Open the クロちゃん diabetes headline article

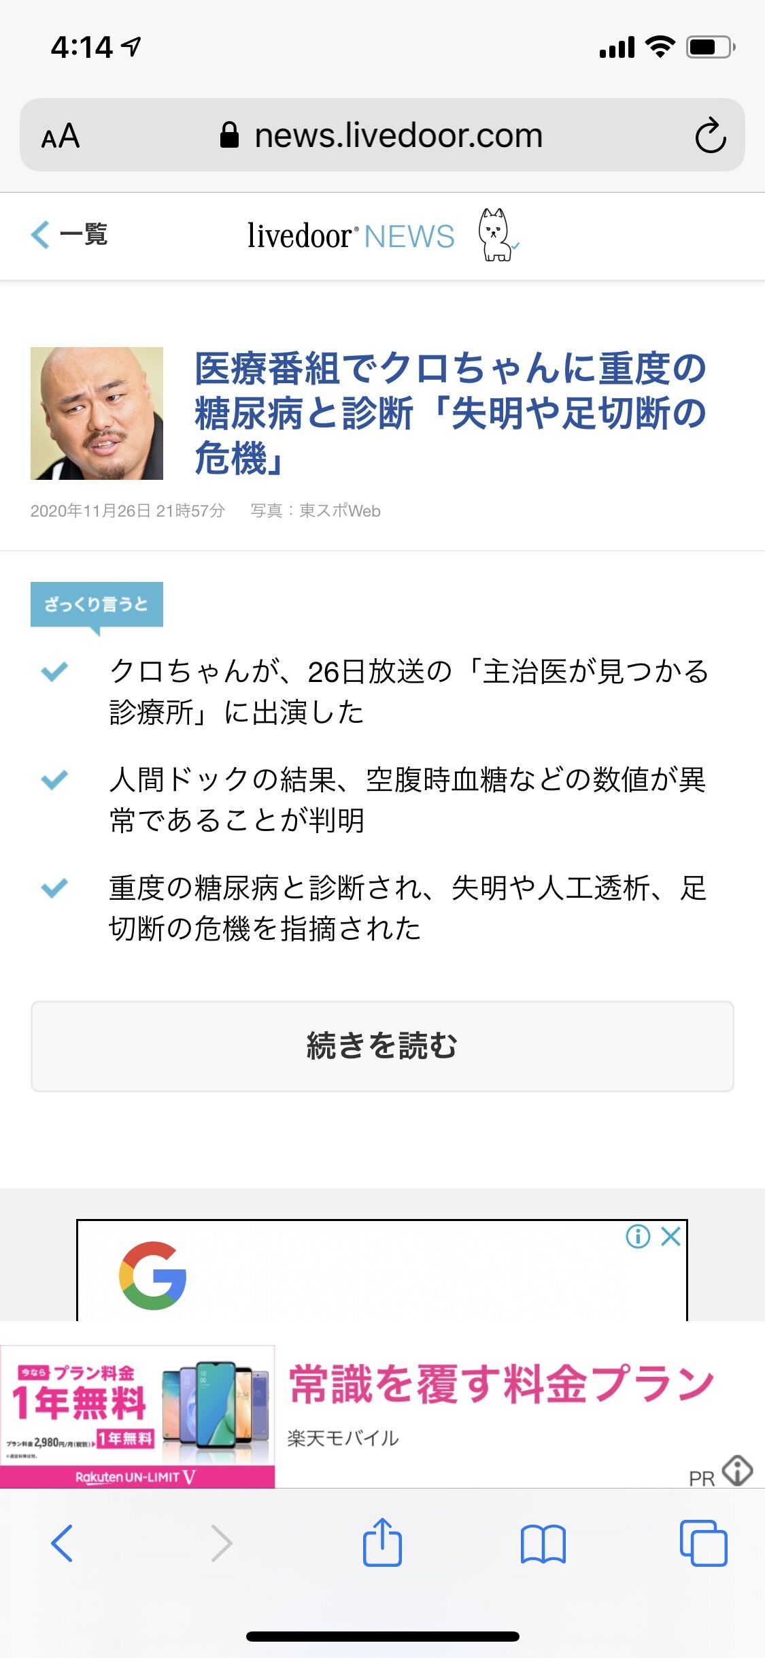click(450, 413)
